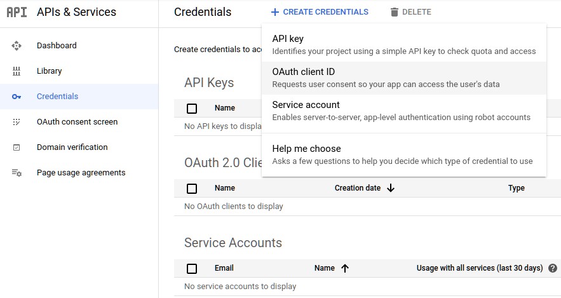Go to Dashboard in sidebar
561x298 pixels.
(x=57, y=46)
